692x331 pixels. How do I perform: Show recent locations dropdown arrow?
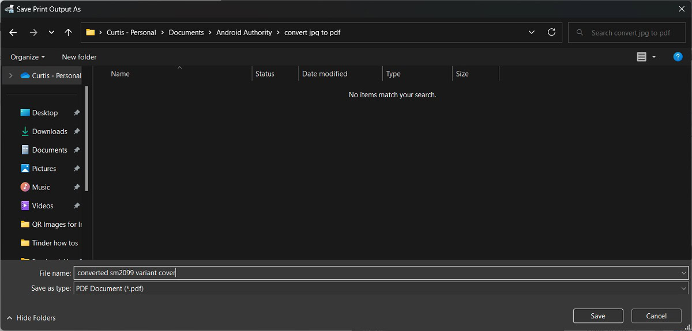click(51, 33)
